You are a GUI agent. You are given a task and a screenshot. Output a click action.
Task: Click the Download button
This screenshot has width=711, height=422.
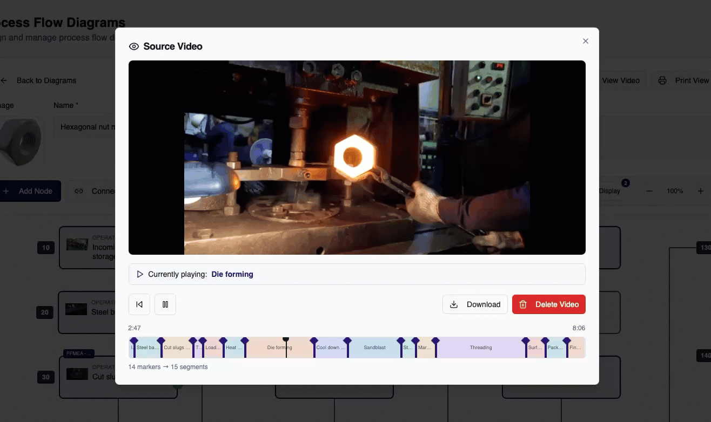(x=475, y=304)
